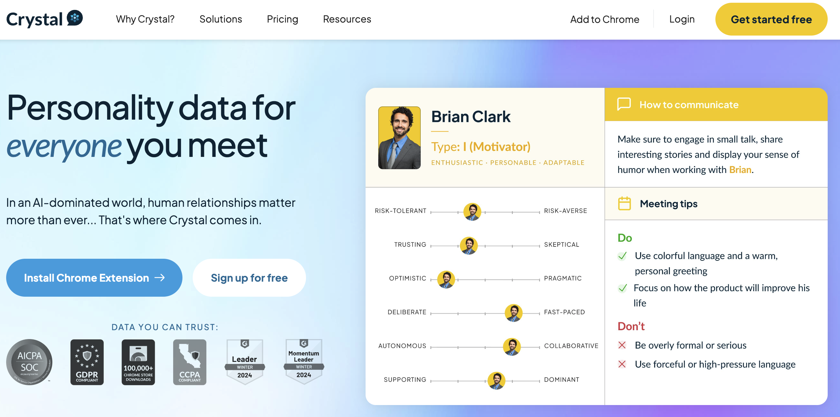Viewport: 840px width, 417px height.
Task: Click the SKEPTICAL label
Action: 561,245
